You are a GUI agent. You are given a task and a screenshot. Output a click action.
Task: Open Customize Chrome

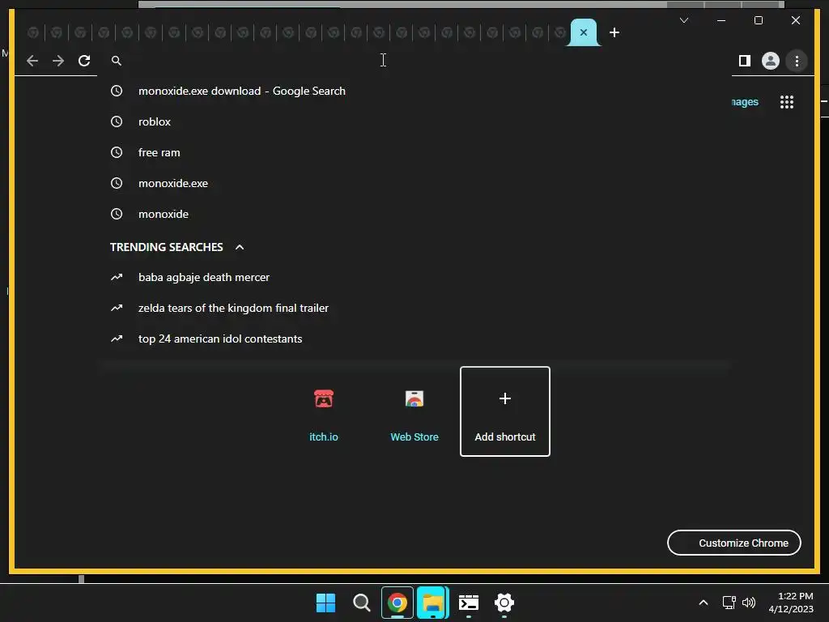[x=733, y=543]
